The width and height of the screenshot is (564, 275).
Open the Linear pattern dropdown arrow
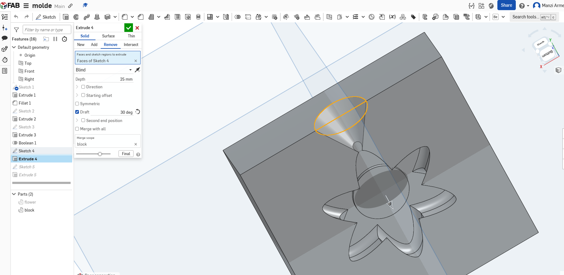(218, 17)
